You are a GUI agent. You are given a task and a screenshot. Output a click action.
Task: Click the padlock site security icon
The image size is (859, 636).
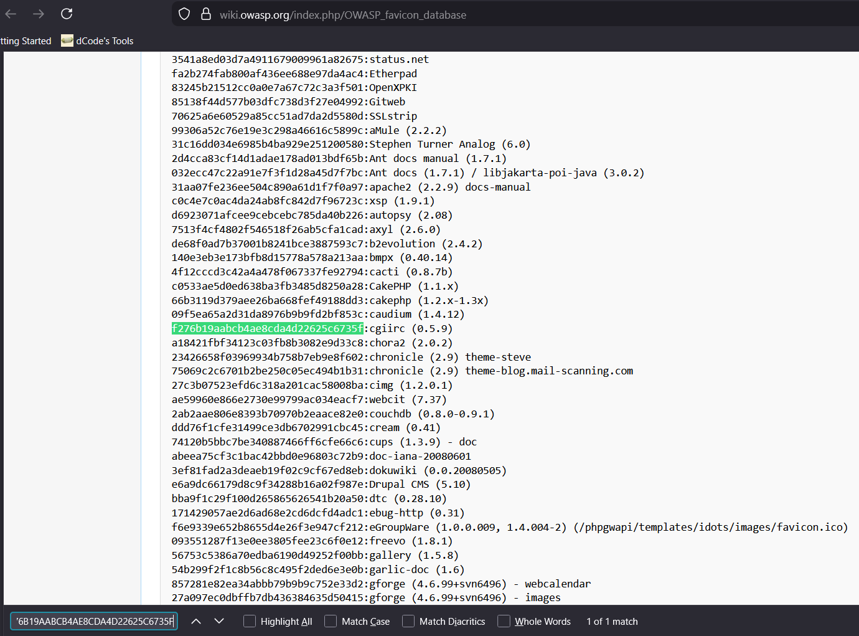[x=205, y=14]
